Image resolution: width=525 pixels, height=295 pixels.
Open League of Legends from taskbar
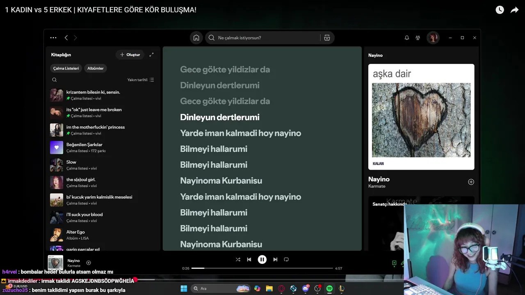click(341, 288)
